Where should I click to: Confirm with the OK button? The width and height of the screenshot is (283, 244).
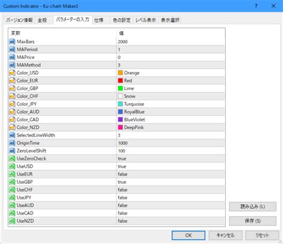pos(189,236)
